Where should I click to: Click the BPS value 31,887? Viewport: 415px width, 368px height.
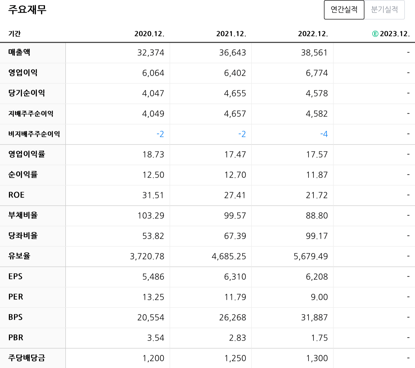pyautogui.click(x=315, y=318)
